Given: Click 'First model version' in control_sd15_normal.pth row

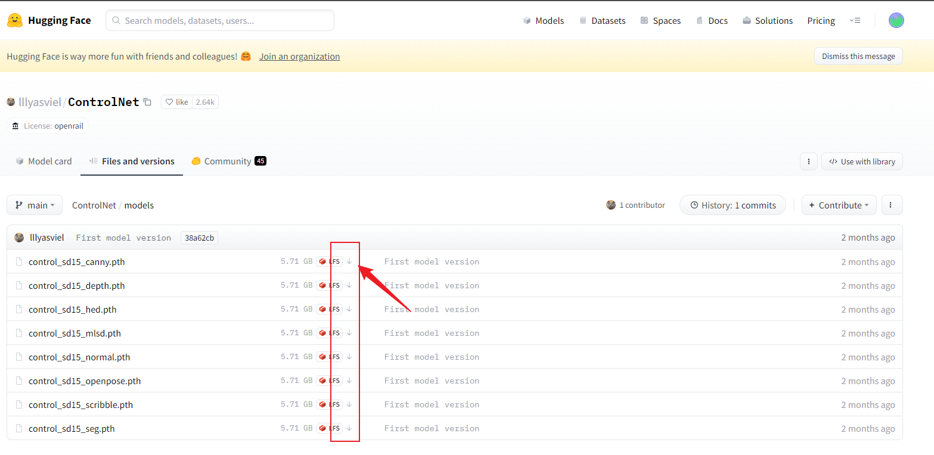Looking at the screenshot, I should [x=432, y=357].
